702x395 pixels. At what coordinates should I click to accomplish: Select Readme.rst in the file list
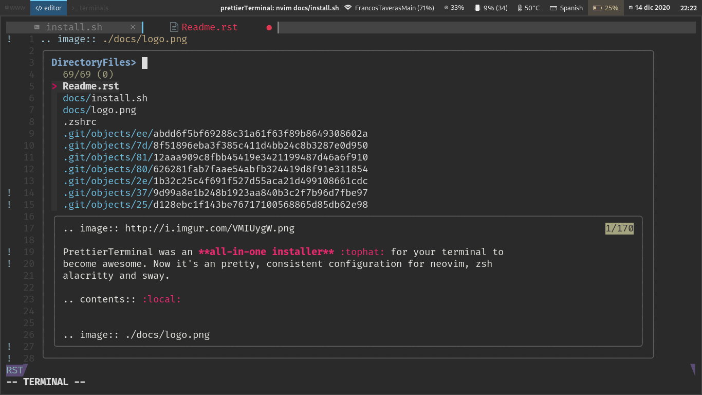point(91,86)
